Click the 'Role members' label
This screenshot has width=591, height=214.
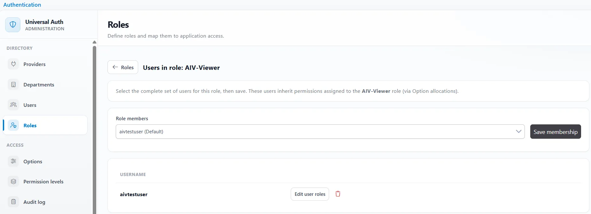point(132,119)
